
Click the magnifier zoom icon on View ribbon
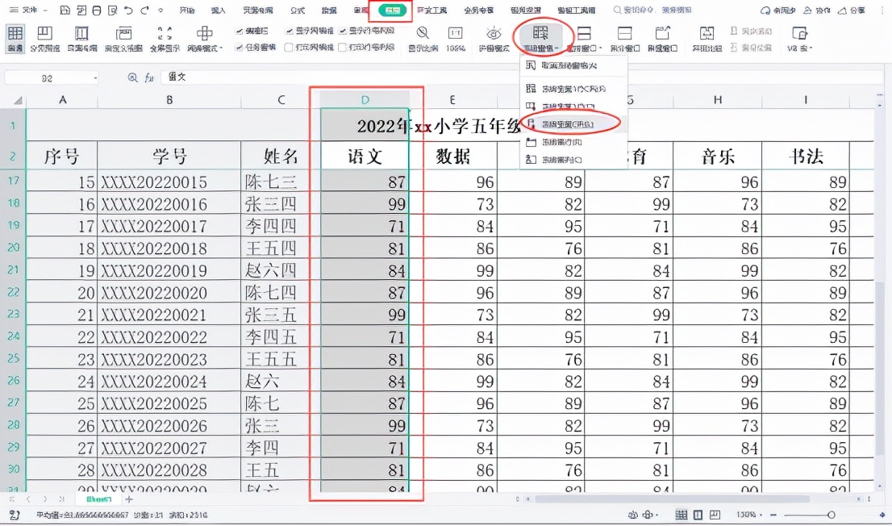click(421, 35)
